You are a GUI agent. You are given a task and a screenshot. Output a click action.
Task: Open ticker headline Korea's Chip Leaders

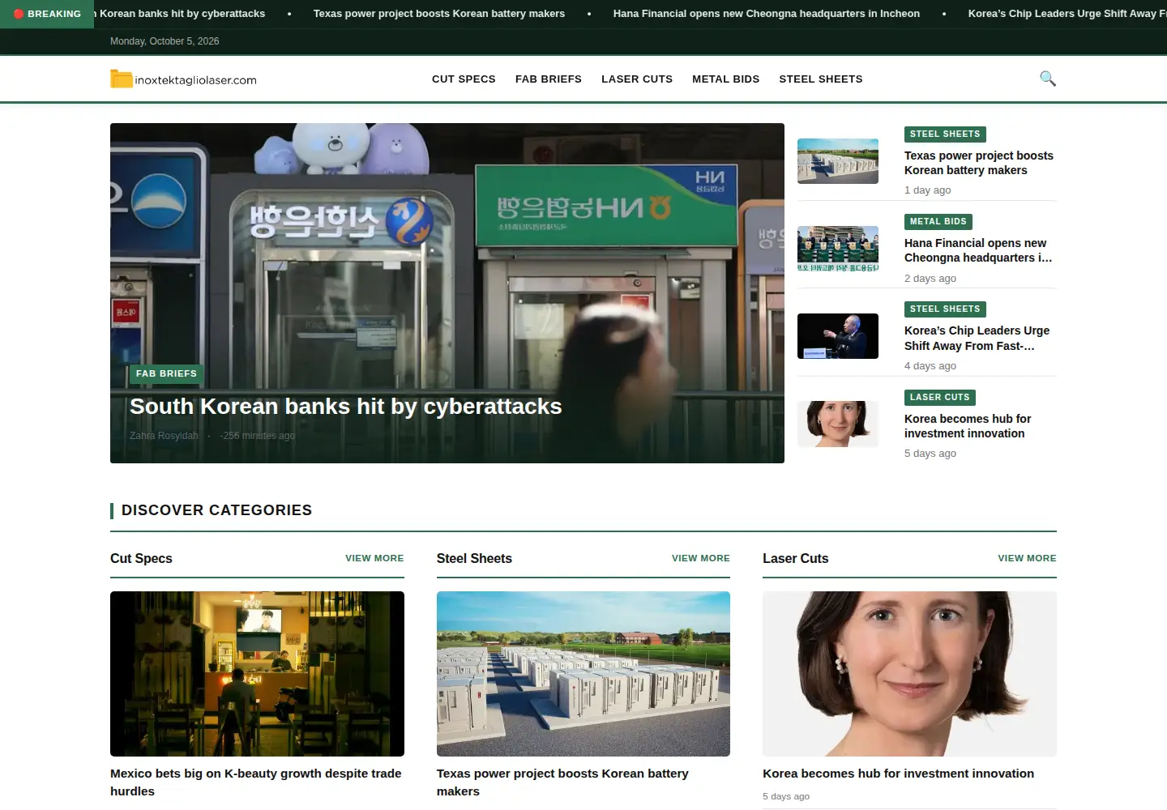[1067, 14]
